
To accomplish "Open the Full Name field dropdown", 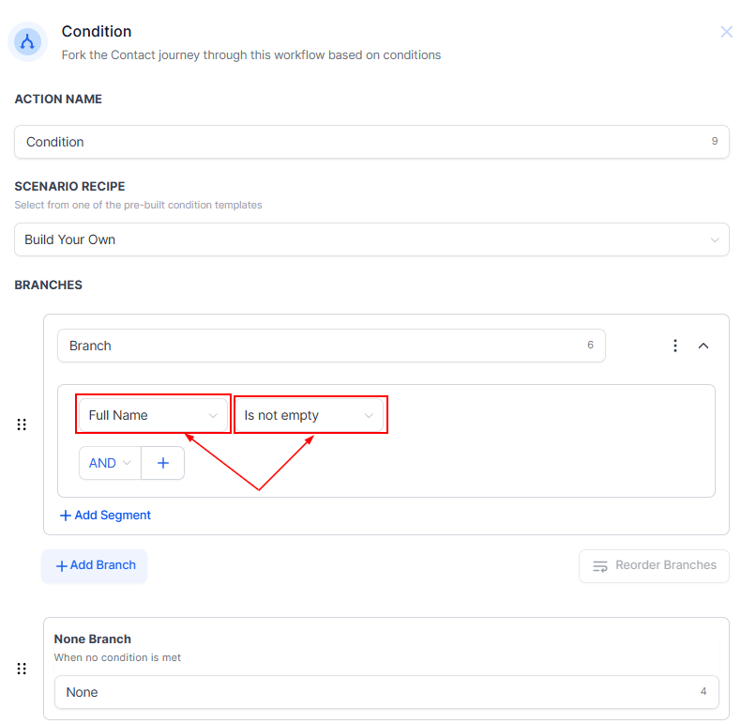I will tap(154, 415).
